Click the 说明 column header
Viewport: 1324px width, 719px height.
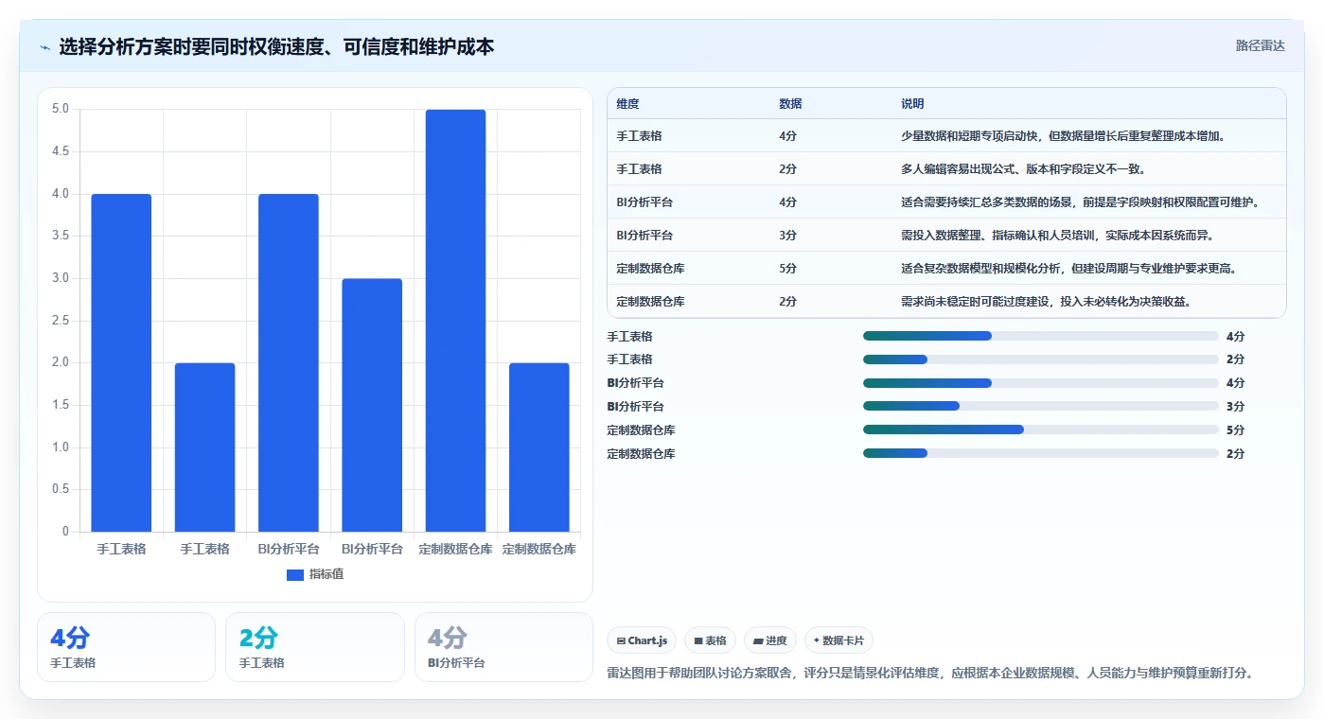click(912, 104)
